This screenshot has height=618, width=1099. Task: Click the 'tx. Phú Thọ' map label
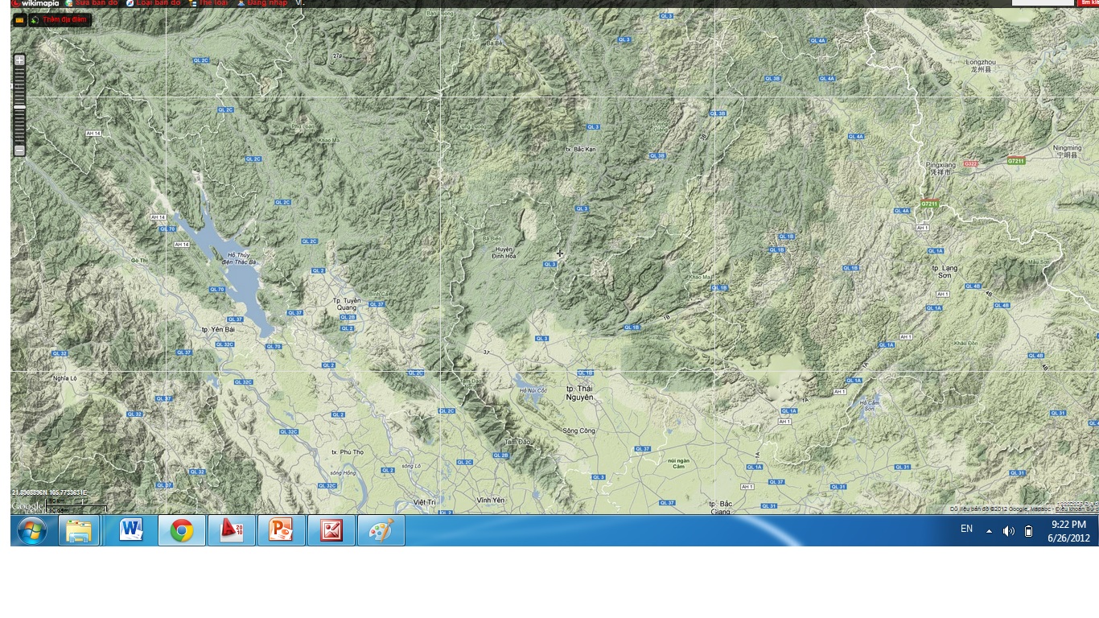(348, 452)
